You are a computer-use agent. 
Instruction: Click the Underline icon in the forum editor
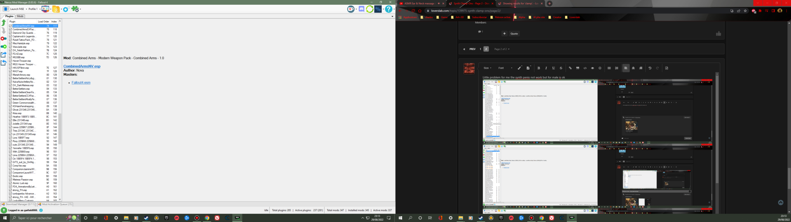(553, 68)
